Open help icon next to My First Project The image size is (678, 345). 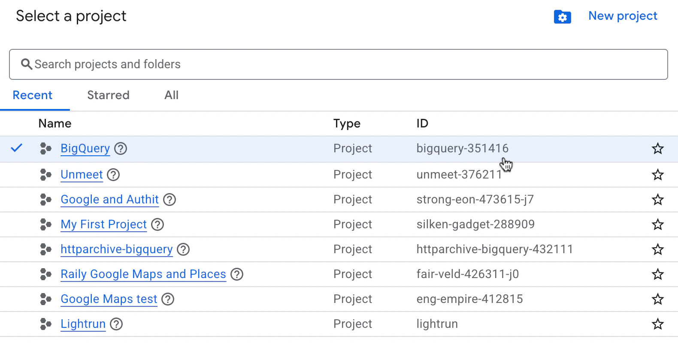157,224
